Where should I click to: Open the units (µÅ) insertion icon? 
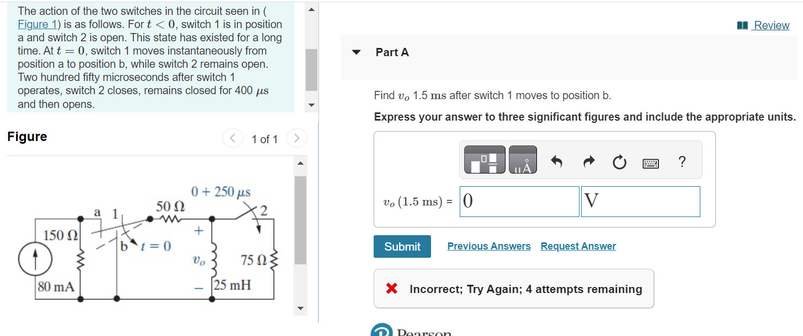[x=522, y=159]
